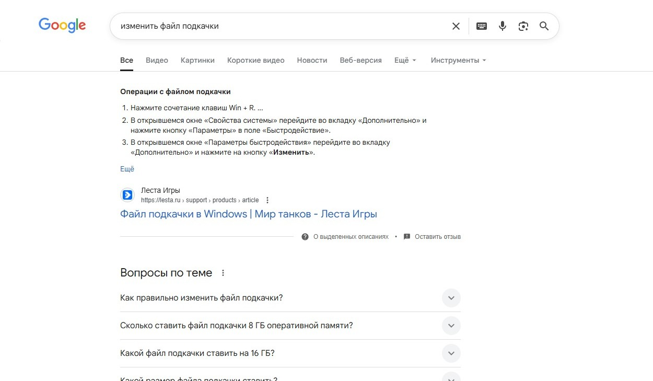Start voice search with the microphone icon

[x=503, y=26]
